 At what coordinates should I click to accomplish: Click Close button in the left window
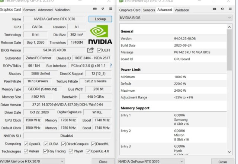103,161
